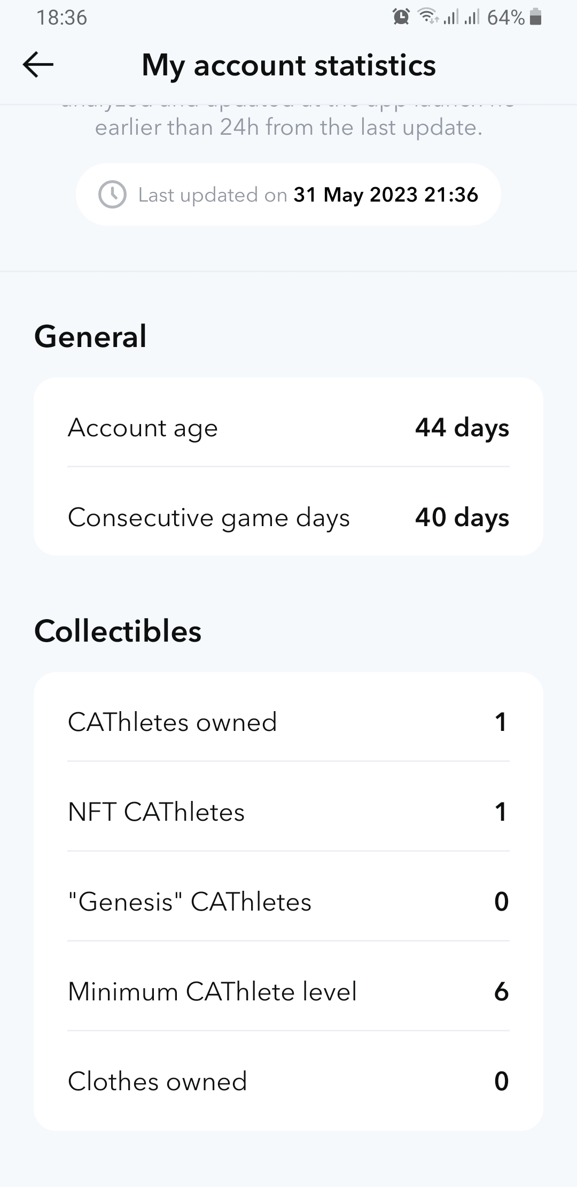Tap the status bar clock time
The height and width of the screenshot is (1187, 577).
tap(61, 17)
